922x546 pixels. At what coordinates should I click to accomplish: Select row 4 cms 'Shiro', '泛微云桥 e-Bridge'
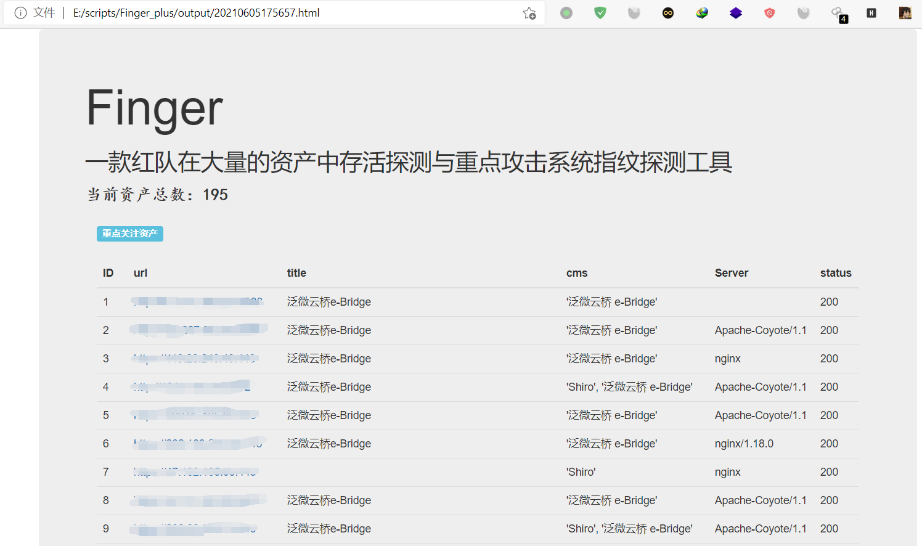[x=629, y=387]
